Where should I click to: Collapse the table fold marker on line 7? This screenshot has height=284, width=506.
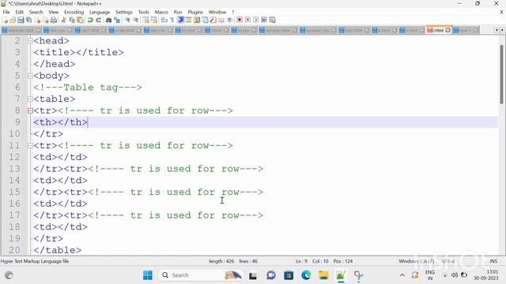30,99
